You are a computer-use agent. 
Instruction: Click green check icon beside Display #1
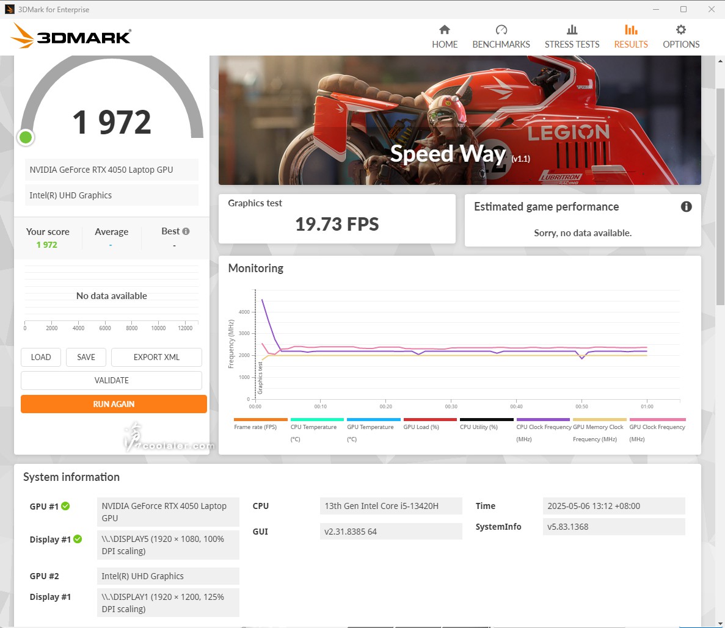(78, 539)
